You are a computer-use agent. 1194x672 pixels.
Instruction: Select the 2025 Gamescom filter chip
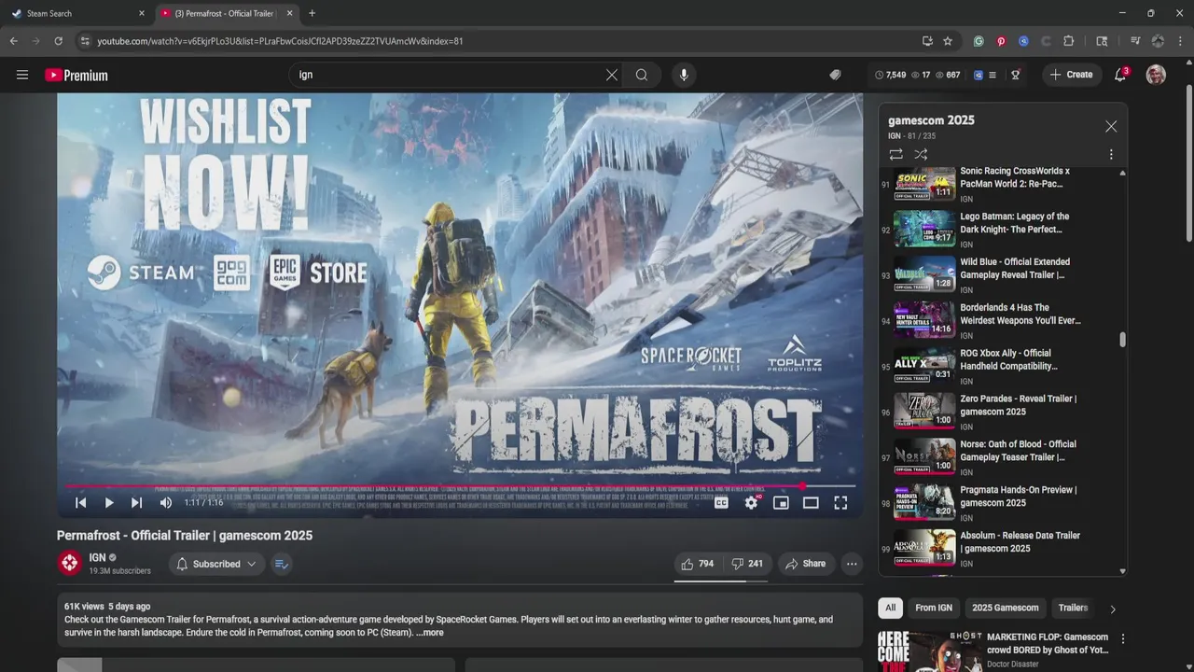click(x=1005, y=608)
